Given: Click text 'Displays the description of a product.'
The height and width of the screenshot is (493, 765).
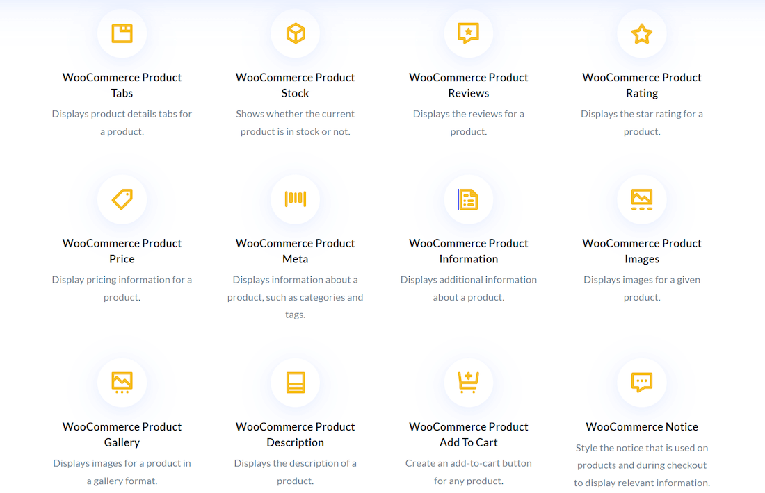Looking at the screenshot, I should 295,472.
